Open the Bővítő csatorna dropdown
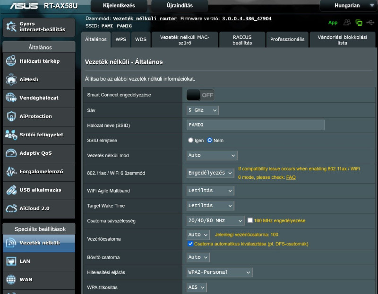Image resolution: width=378 pixels, height=294 pixels. point(198,257)
